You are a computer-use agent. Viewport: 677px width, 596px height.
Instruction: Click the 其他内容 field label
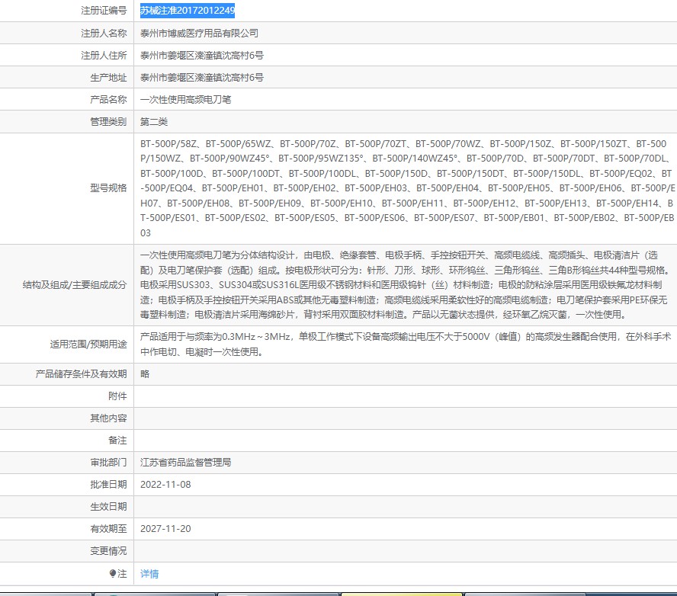[108, 418]
